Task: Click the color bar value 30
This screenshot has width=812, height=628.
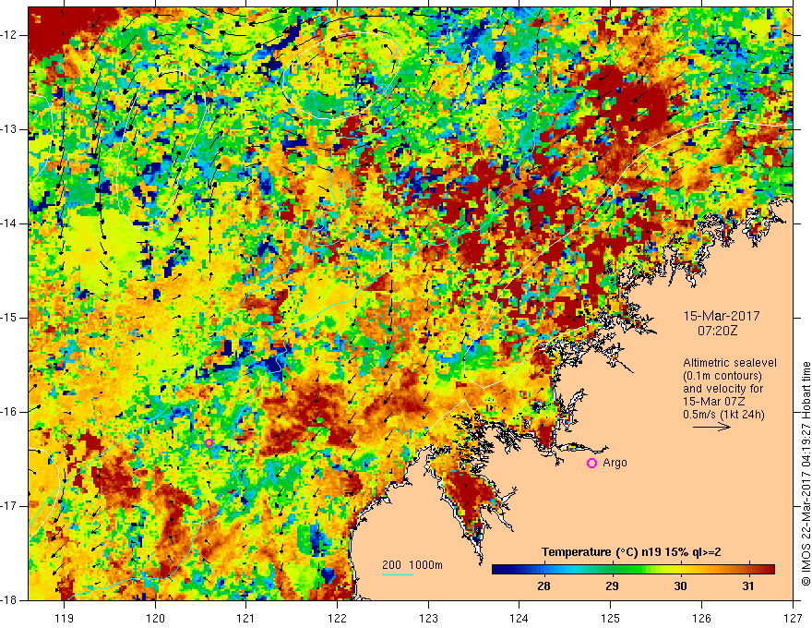Action: pyautogui.click(x=680, y=586)
